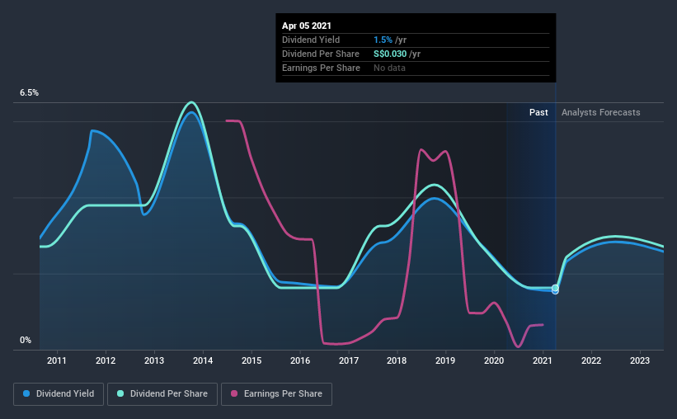Viewport: 677px width, 419px height.
Task: Click the 2015 x-axis label
Action: click(252, 360)
